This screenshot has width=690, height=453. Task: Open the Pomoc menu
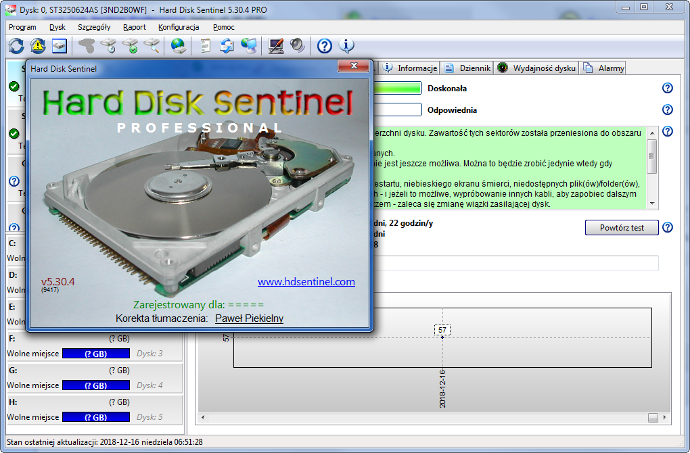(223, 27)
